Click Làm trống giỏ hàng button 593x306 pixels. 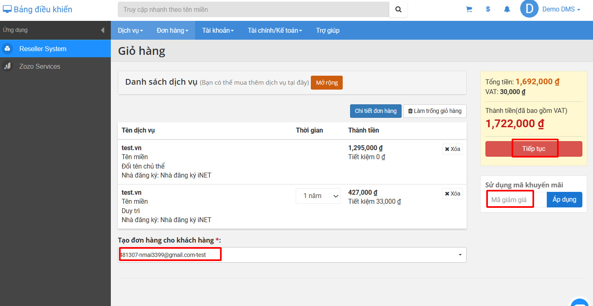[x=435, y=111]
